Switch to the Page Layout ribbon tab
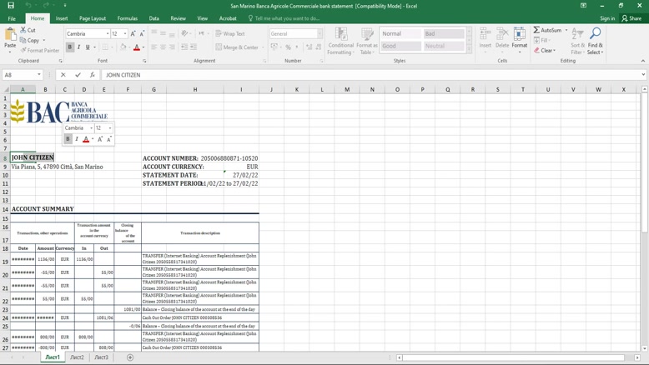Image resolution: width=649 pixels, height=365 pixels. pyautogui.click(x=93, y=18)
